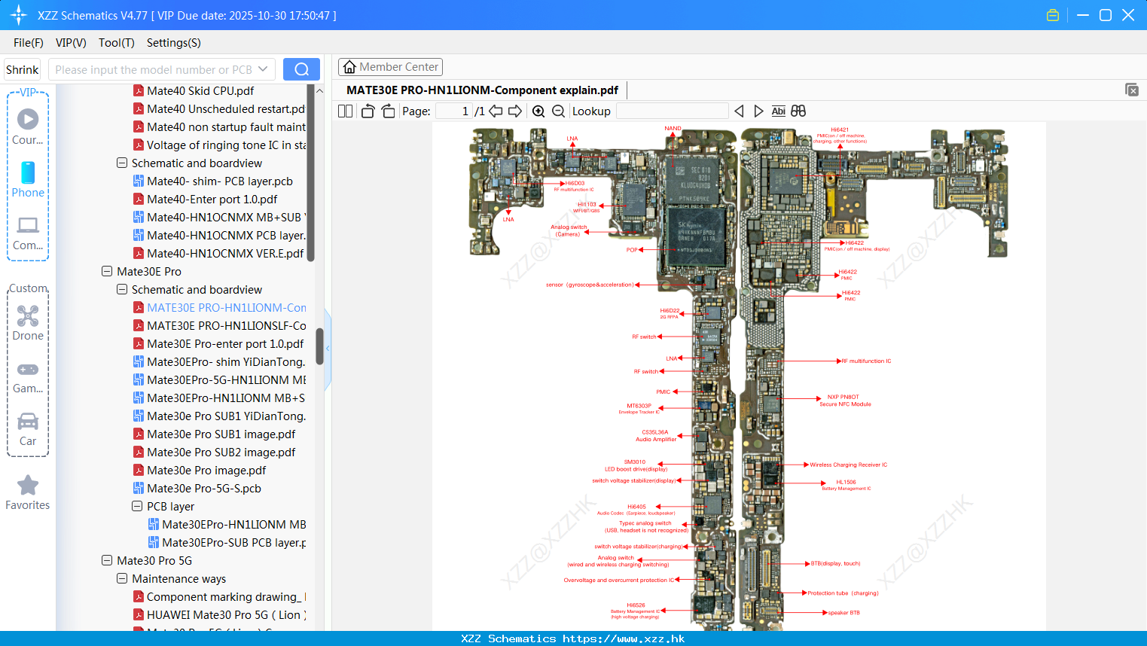Rotate the page counterclockwise

coord(368,111)
